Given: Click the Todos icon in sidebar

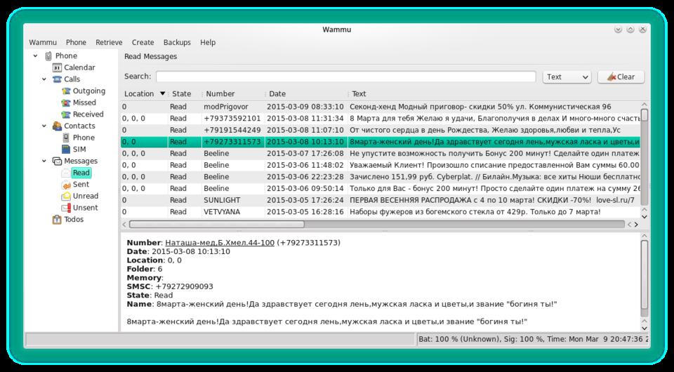Looking at the screenshot, I should tap(57, 220).
